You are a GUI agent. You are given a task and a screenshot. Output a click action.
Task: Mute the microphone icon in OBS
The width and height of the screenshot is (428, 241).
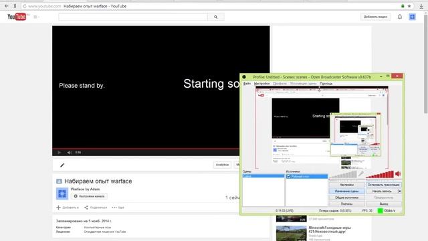pyautogui.click(x=361, y=174)
